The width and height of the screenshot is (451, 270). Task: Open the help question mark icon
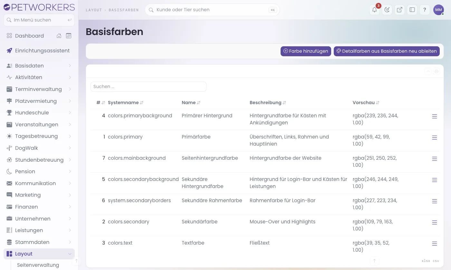pyautogui.click(x=425, y=10)
